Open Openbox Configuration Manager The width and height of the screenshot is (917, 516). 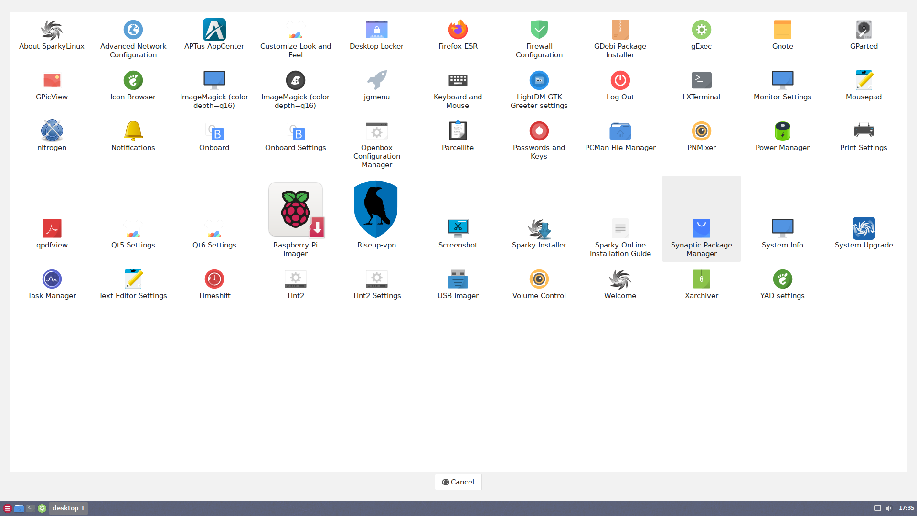[376, 144]
